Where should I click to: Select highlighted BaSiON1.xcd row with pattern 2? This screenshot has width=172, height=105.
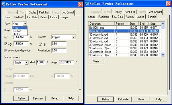[124, 31]
